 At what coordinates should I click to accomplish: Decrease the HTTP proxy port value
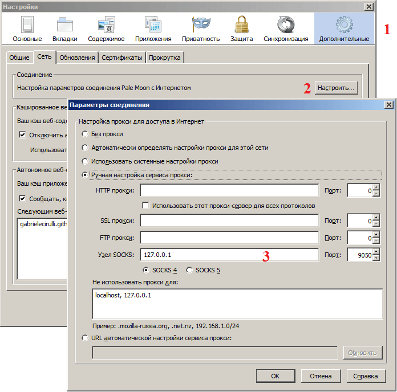click(376, 194)
